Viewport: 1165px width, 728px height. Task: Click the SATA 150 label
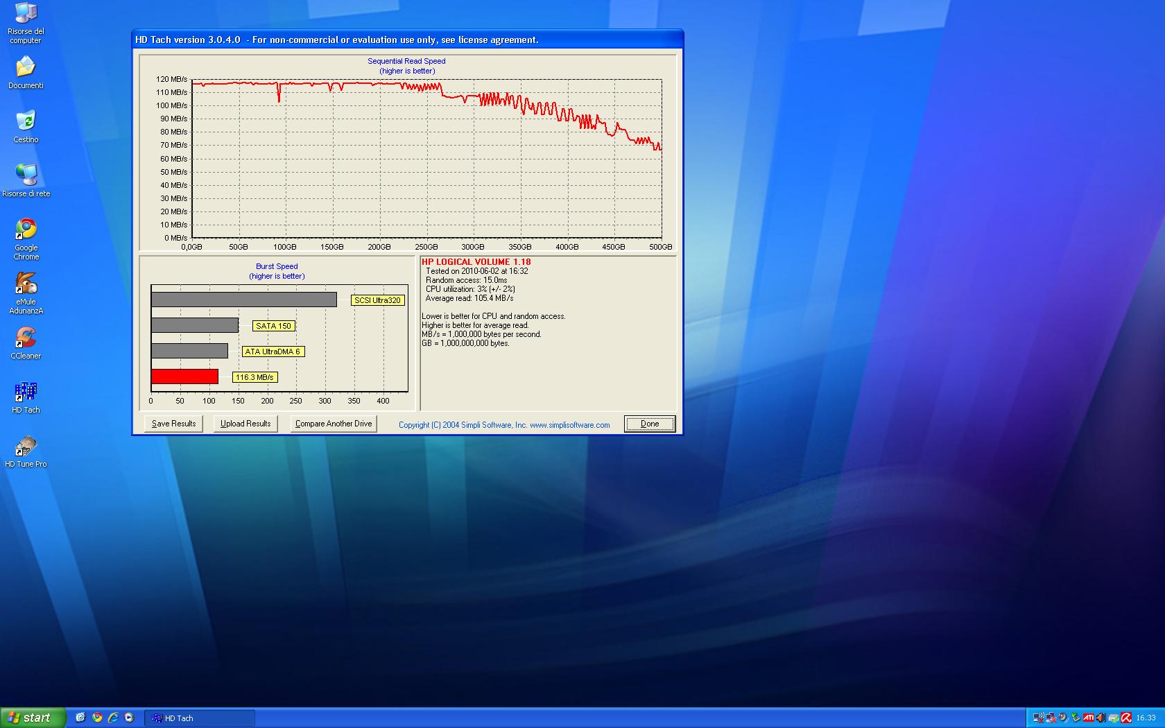[274, 326]
